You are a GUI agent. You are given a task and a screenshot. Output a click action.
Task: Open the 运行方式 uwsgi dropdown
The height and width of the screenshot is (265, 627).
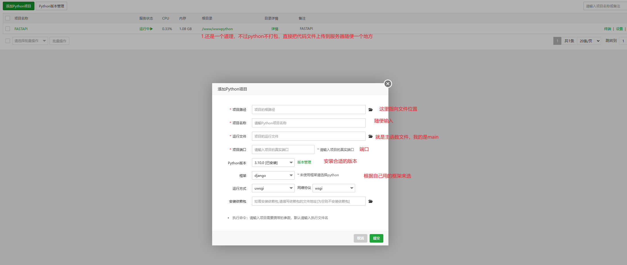pos(273,188)
